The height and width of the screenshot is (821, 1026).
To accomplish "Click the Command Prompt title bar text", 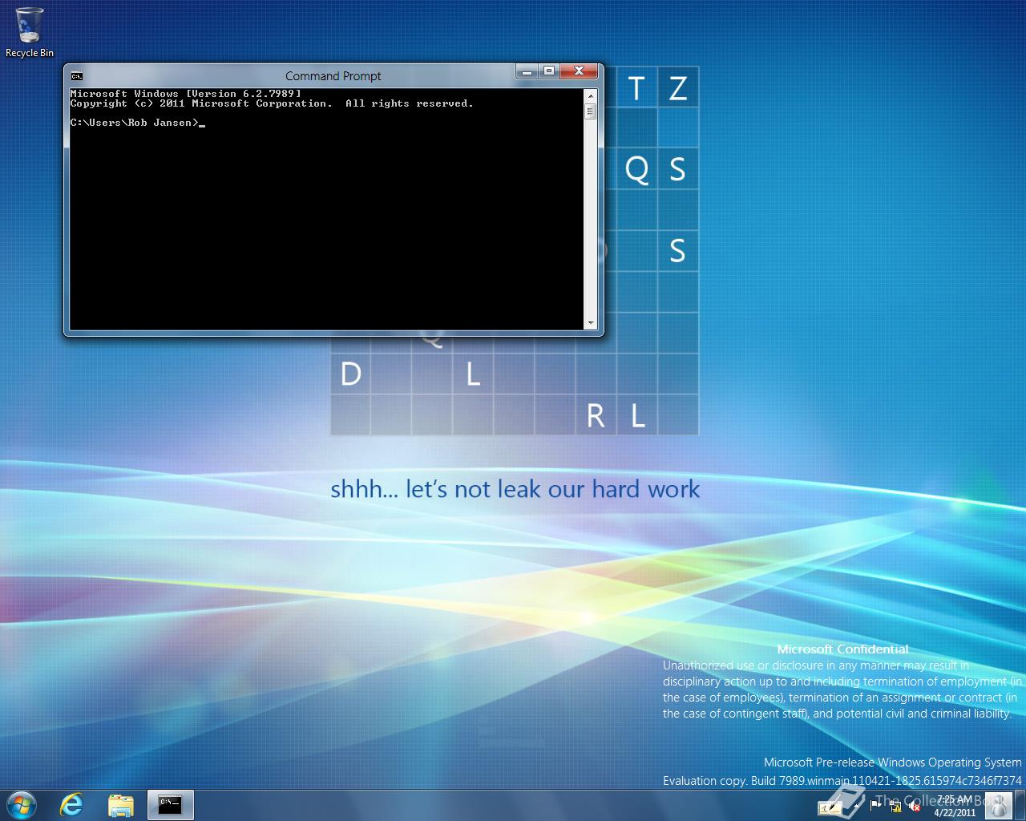I will pyautogui.click(x=333, y=76).
